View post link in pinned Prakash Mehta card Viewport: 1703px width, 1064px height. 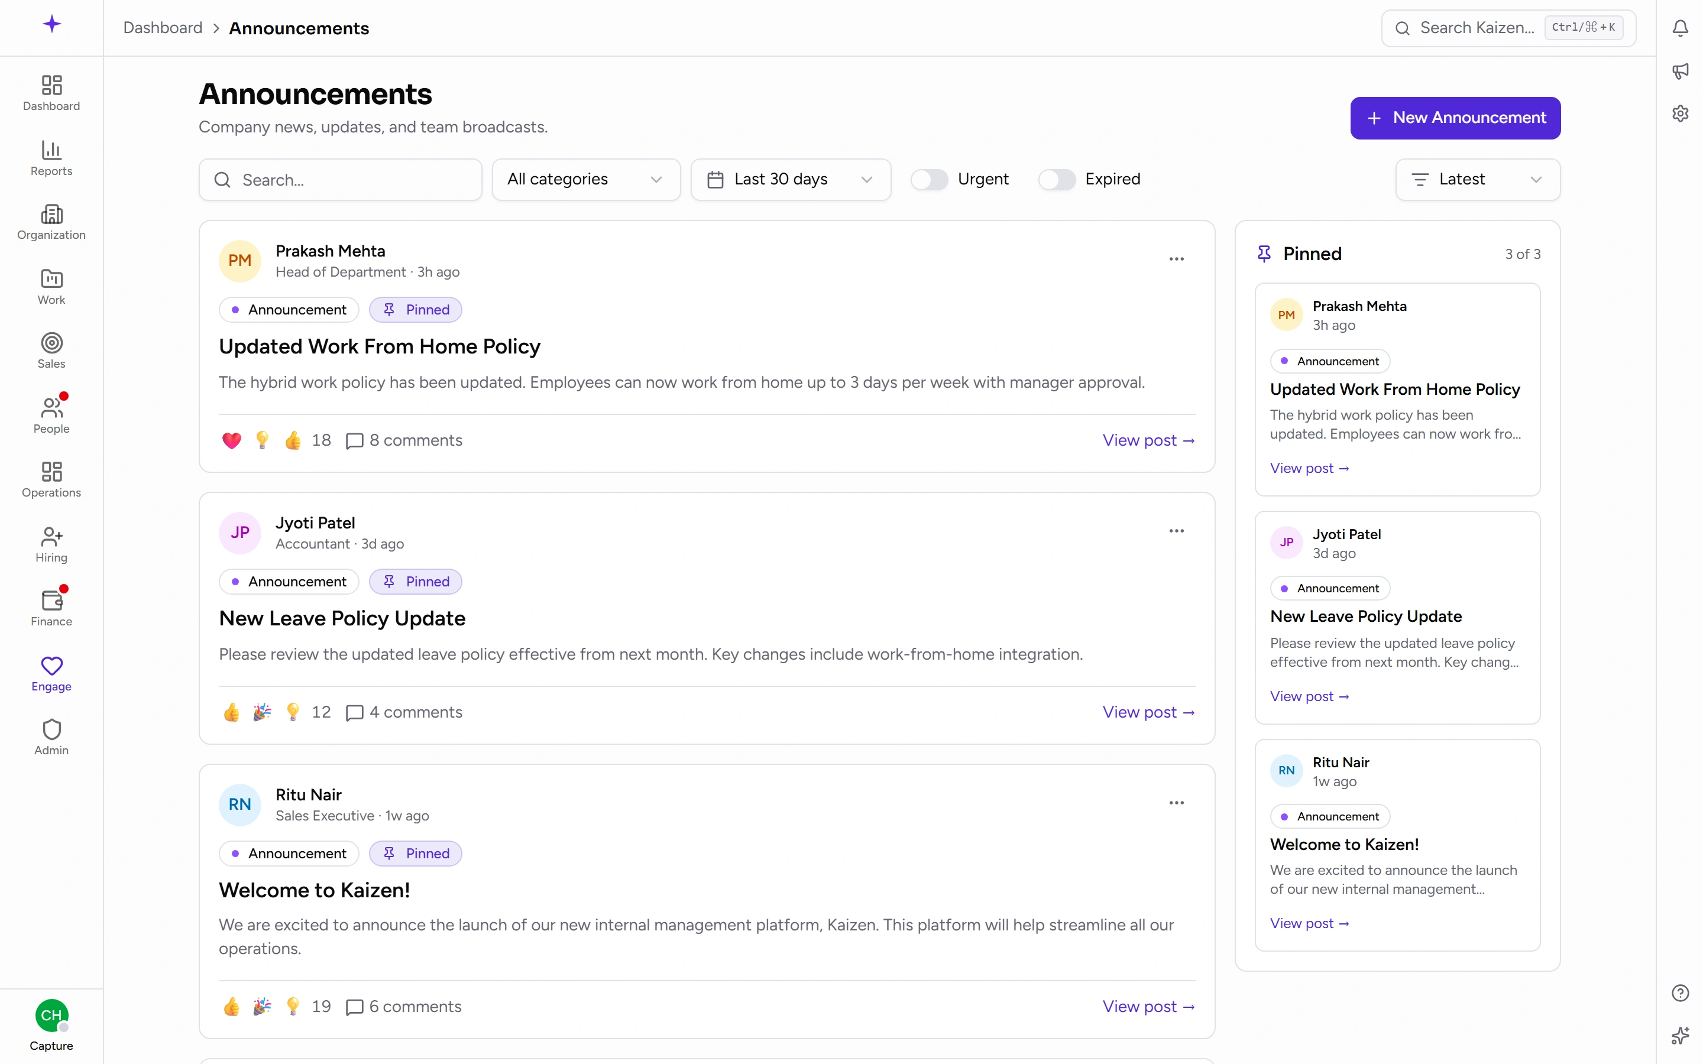1309,469
